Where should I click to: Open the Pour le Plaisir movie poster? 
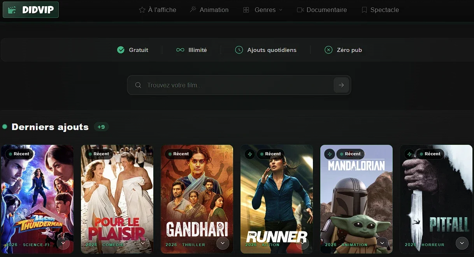click(117, 199)
